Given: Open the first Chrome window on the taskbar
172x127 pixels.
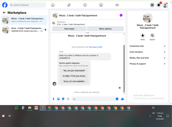Looking at the screenshot, I should pyautogui.click(x=50, y=108).
